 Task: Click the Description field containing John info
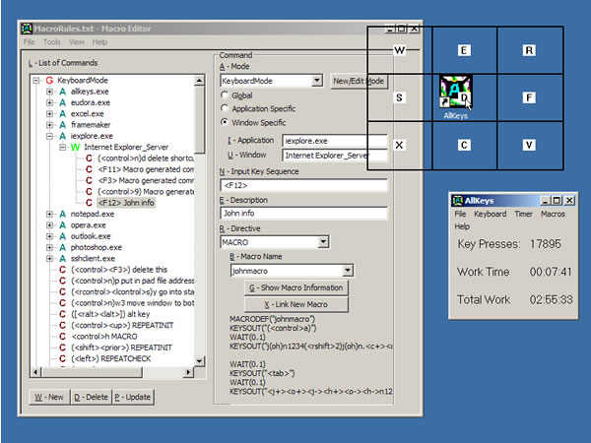coord(303,214)
